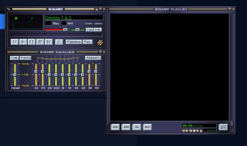This screenshot has height=146, width=247.
Task: Open the equalizer PRESETS menu
Action: point(93,58)
